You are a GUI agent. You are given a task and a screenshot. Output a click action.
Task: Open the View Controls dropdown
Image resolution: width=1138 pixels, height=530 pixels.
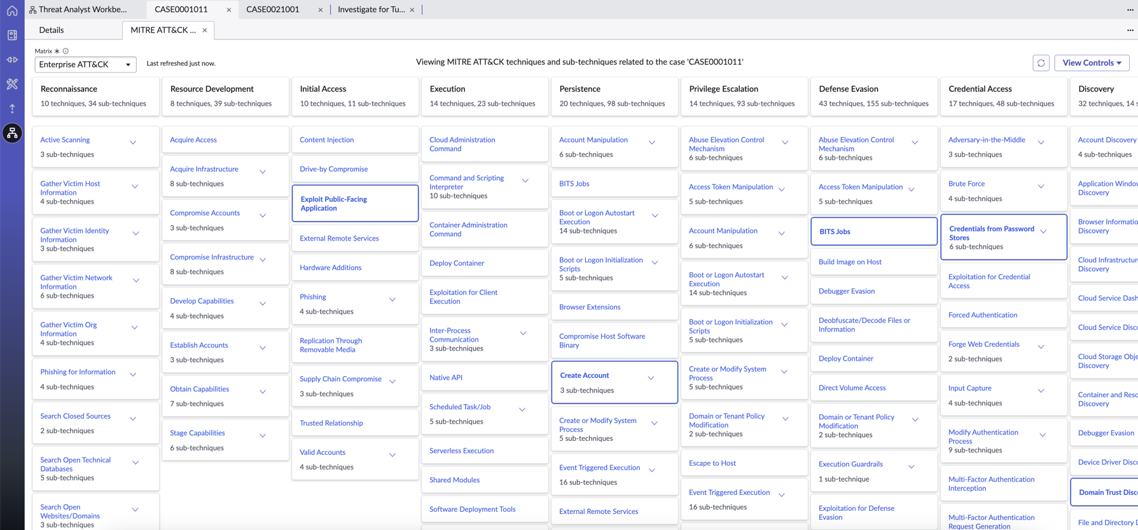[1092, 63]
